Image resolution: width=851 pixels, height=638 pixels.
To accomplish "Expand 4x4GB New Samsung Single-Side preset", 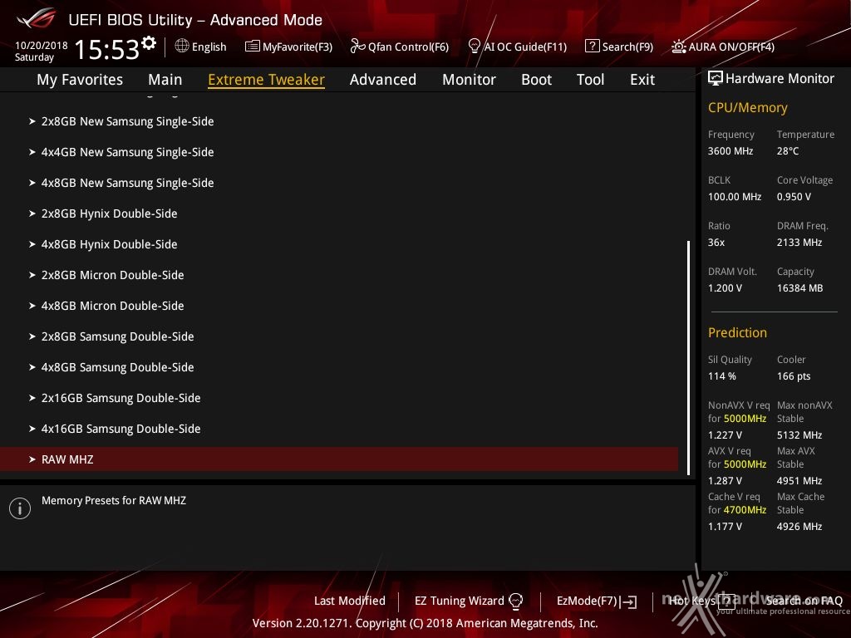I will (x=339, y=153).
